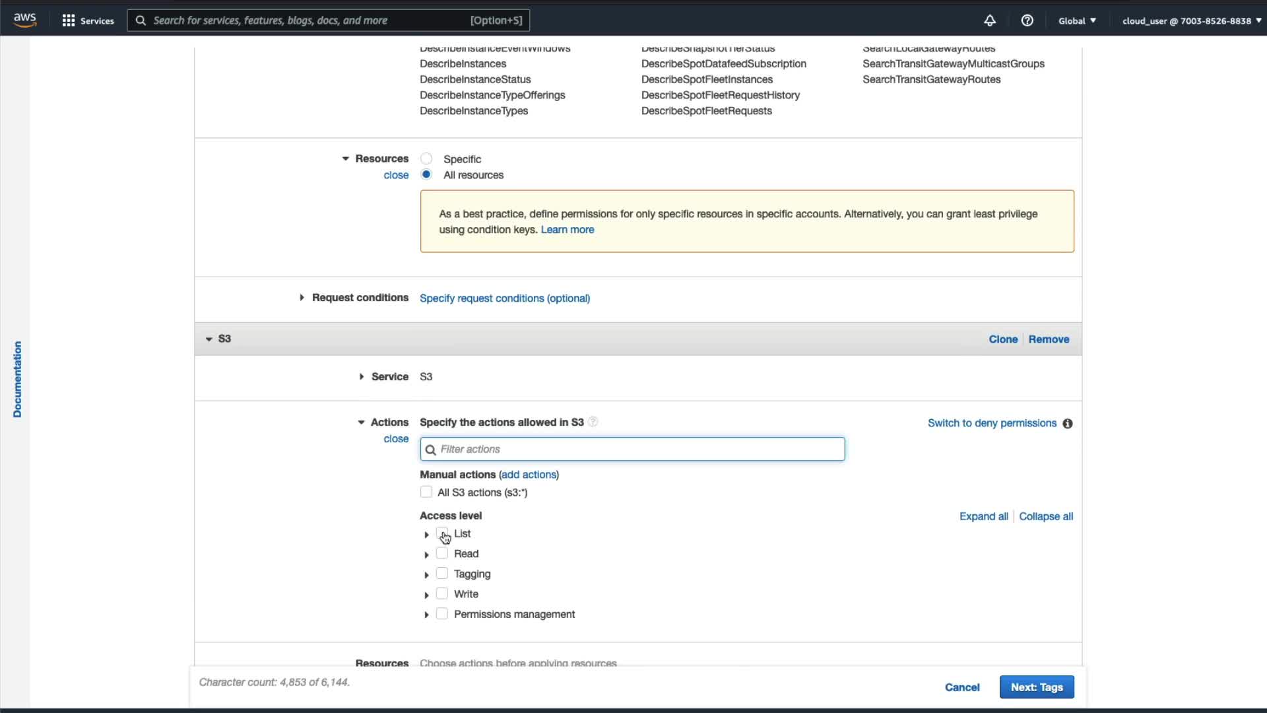Check the All S3 actions checkbox
This screenshot has width=1267, height=713.
coord(426,492)
